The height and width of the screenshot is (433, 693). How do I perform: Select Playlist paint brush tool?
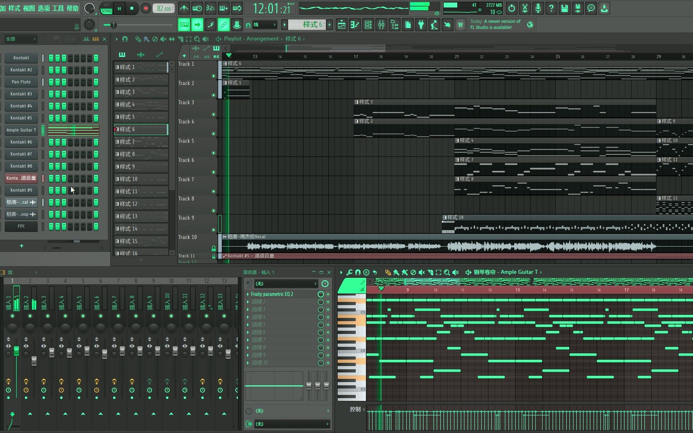(146, 39)
